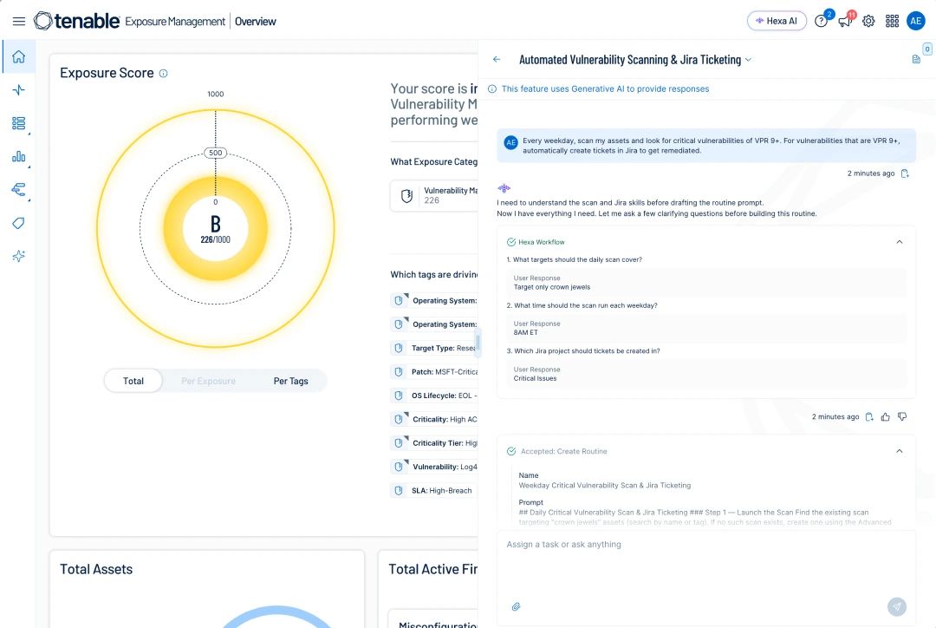936x628 pixels.
Task: Copy the user's prompt message
Action: coord(905,173)
